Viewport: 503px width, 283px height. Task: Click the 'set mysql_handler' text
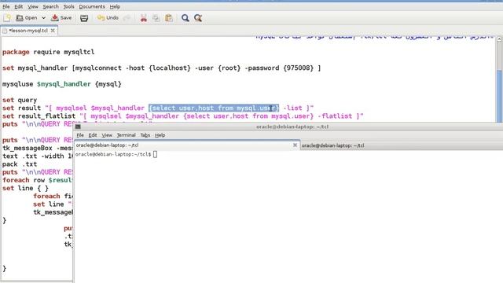pos(35,68)
